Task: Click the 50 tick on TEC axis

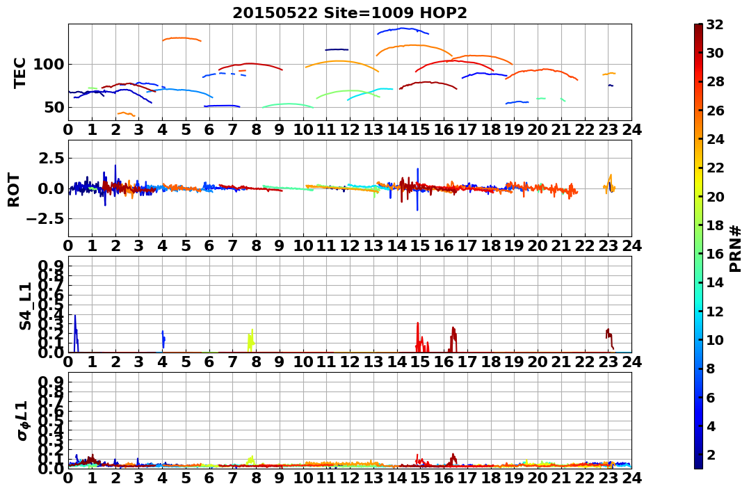Action: (54, 107)
